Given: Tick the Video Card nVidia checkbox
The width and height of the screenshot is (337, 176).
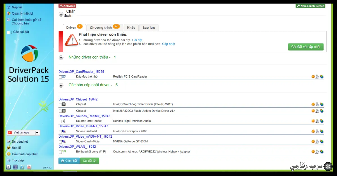Looking at the screenshot, I should tap(60, 142).
